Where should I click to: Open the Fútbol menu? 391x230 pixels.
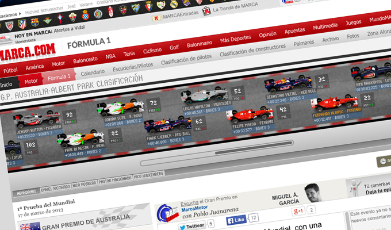click(10, 71)
